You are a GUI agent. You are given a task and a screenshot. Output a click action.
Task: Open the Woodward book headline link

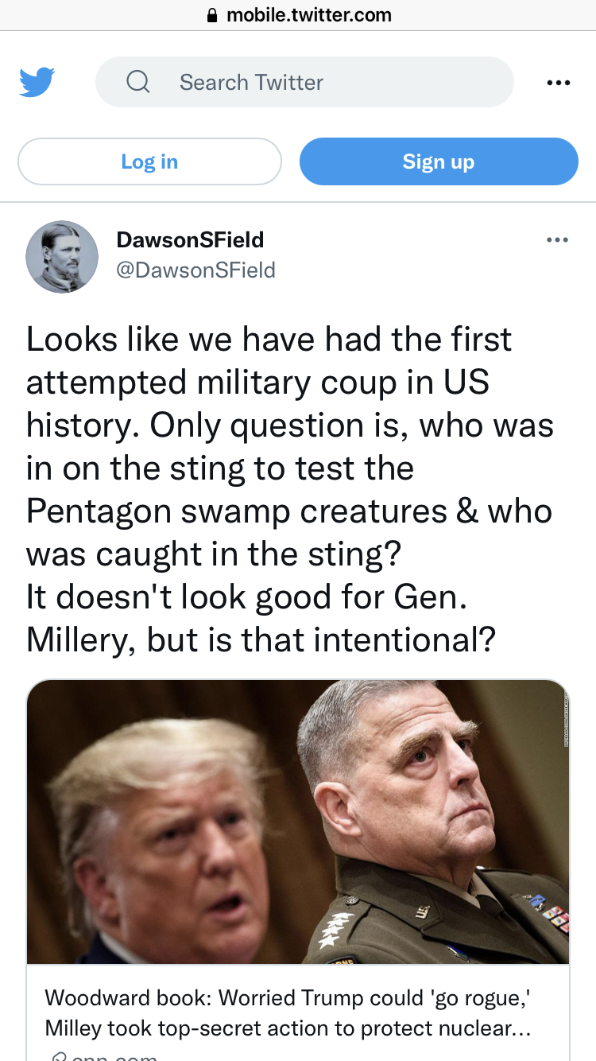point(288,1012)
